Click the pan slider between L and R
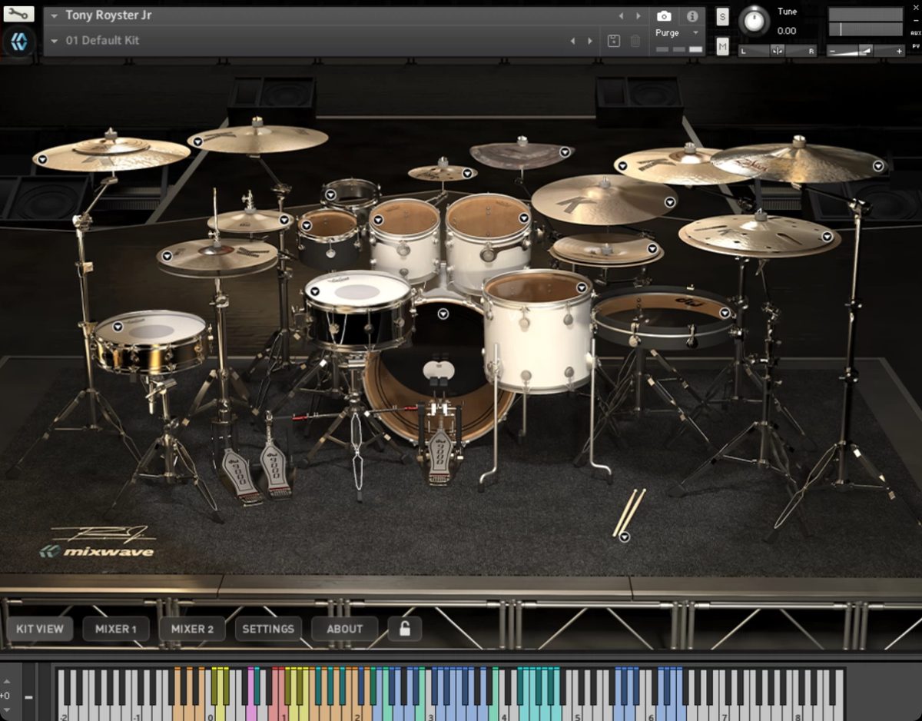The image size is (922, 721). [x=778, y=51]
